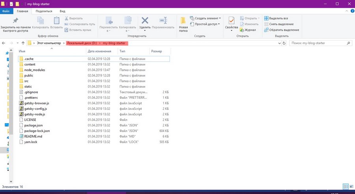Select the gatsby-node.js file
Viewport: 355px width, 194px height.
(x=94, y=114)
